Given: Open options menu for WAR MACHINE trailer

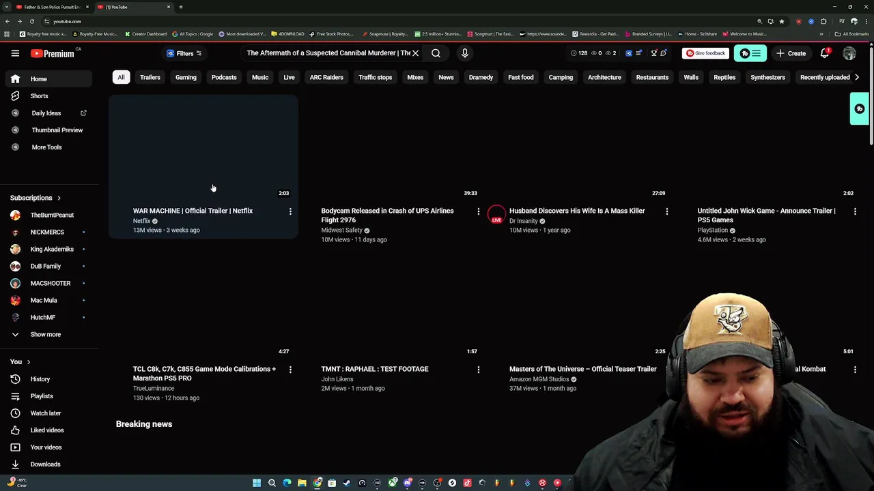Looking at the screenshot, I should (x=290, y=211).
